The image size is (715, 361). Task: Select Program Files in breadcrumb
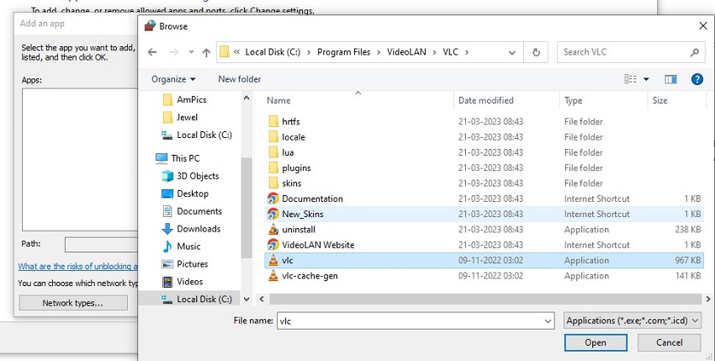pos(344,52)
